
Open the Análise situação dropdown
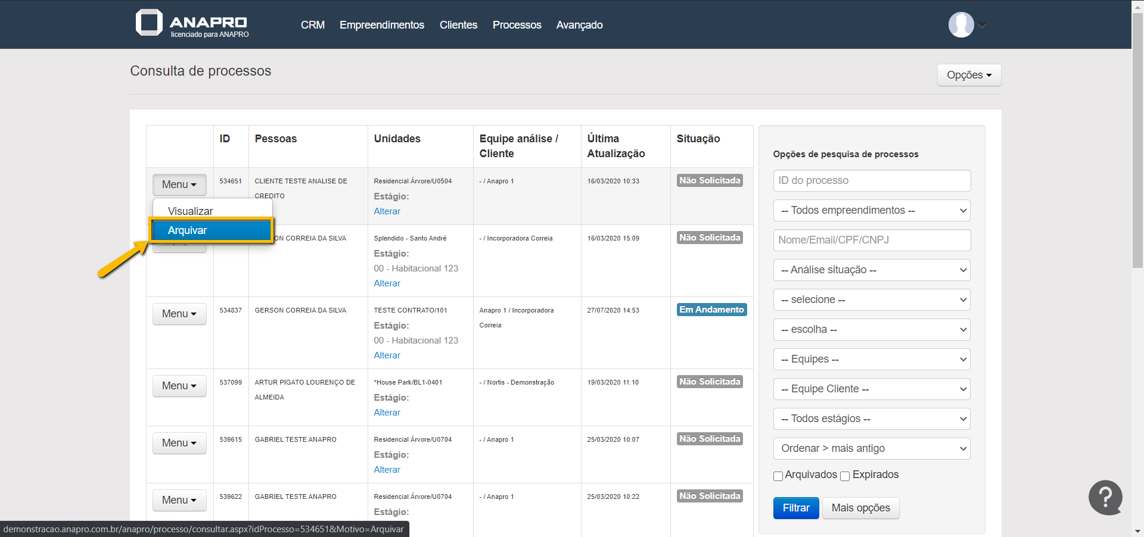871,270
